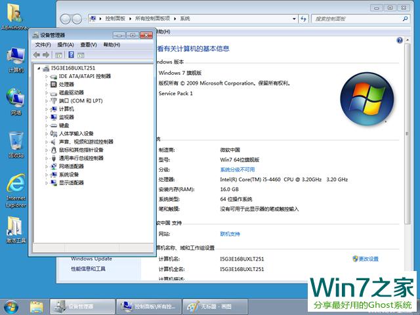This screenshot has width=420, height=315.
Task: Expand the 处理器 tree node
Action: [47, 85]
